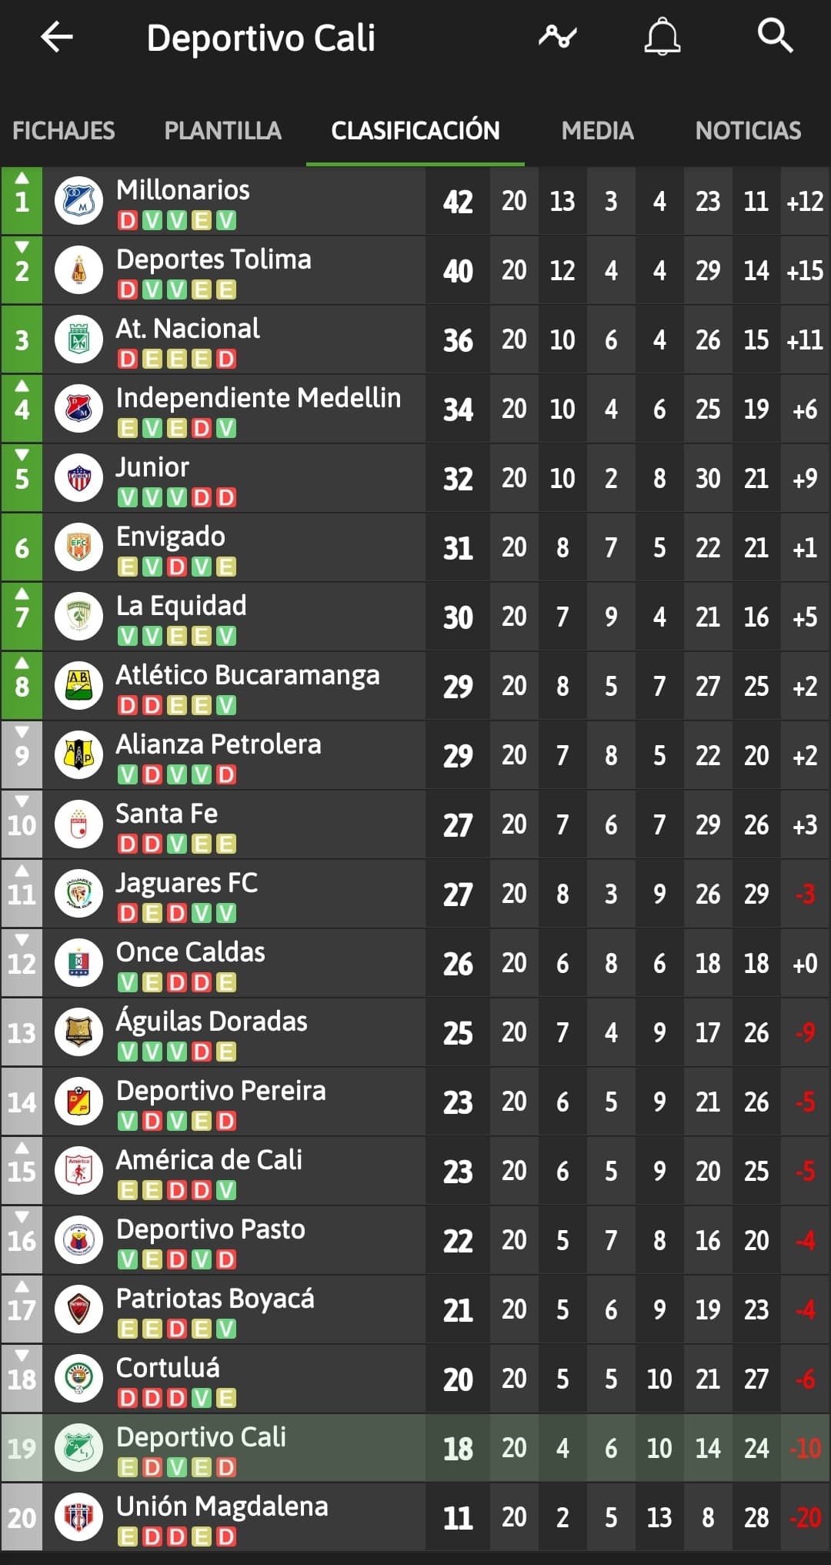
Task: Switch to the PLANTILLA tab
Action: point(223,130)
